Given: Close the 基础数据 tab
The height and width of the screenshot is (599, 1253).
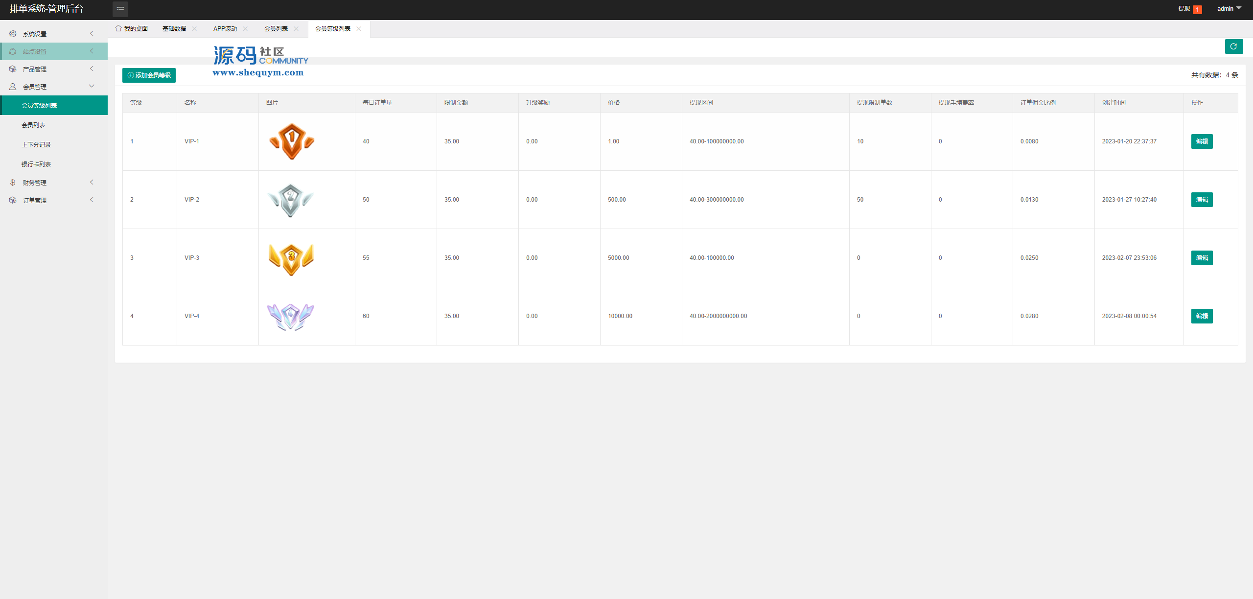Looking at the screenshot, I should pos(194,29).
